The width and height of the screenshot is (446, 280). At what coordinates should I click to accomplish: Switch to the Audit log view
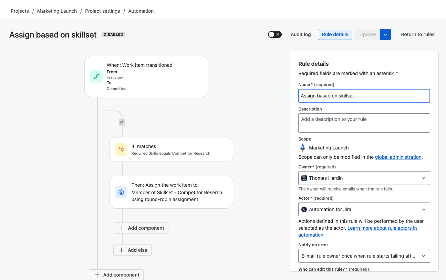[x=300, y=34]
